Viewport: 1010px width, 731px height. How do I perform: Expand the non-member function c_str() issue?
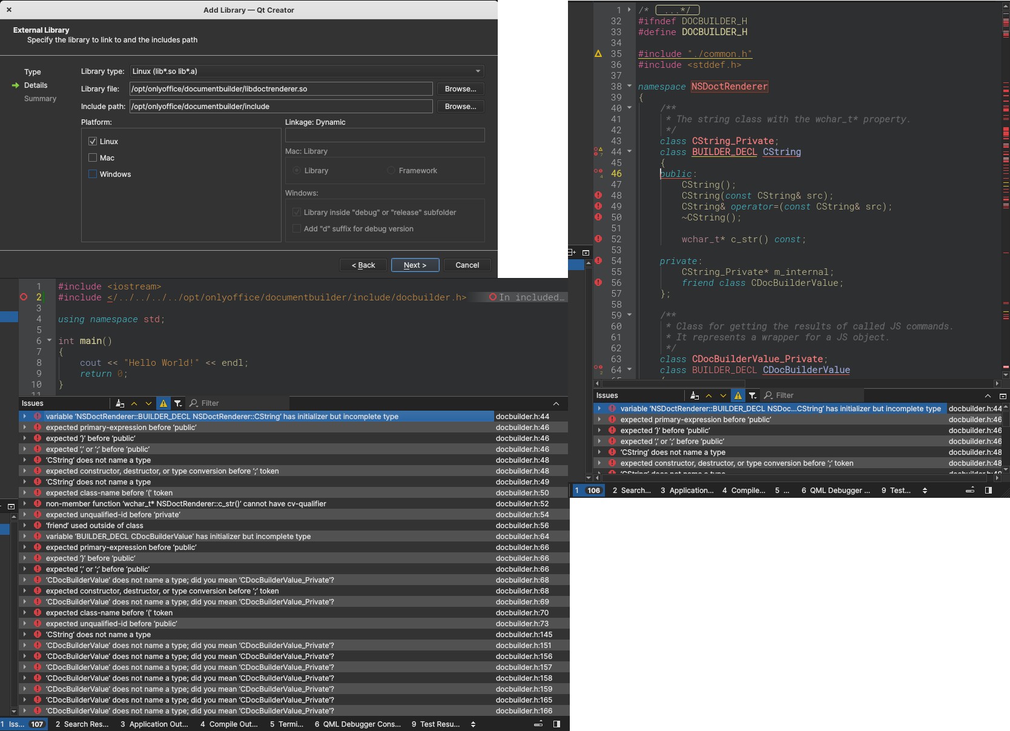pyautogui.click(x=25, y=503)
